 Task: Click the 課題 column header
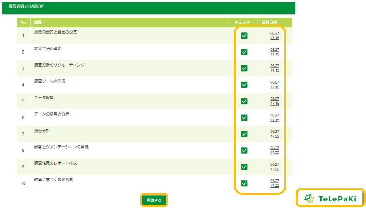pyautogui.click(x=38, y=23)
